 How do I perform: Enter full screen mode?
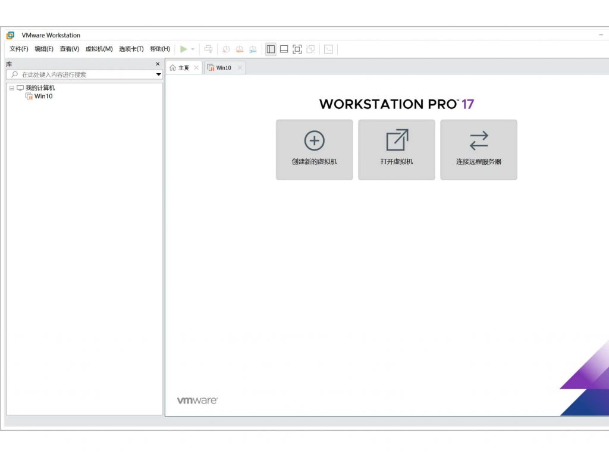(x=297, y=49)
